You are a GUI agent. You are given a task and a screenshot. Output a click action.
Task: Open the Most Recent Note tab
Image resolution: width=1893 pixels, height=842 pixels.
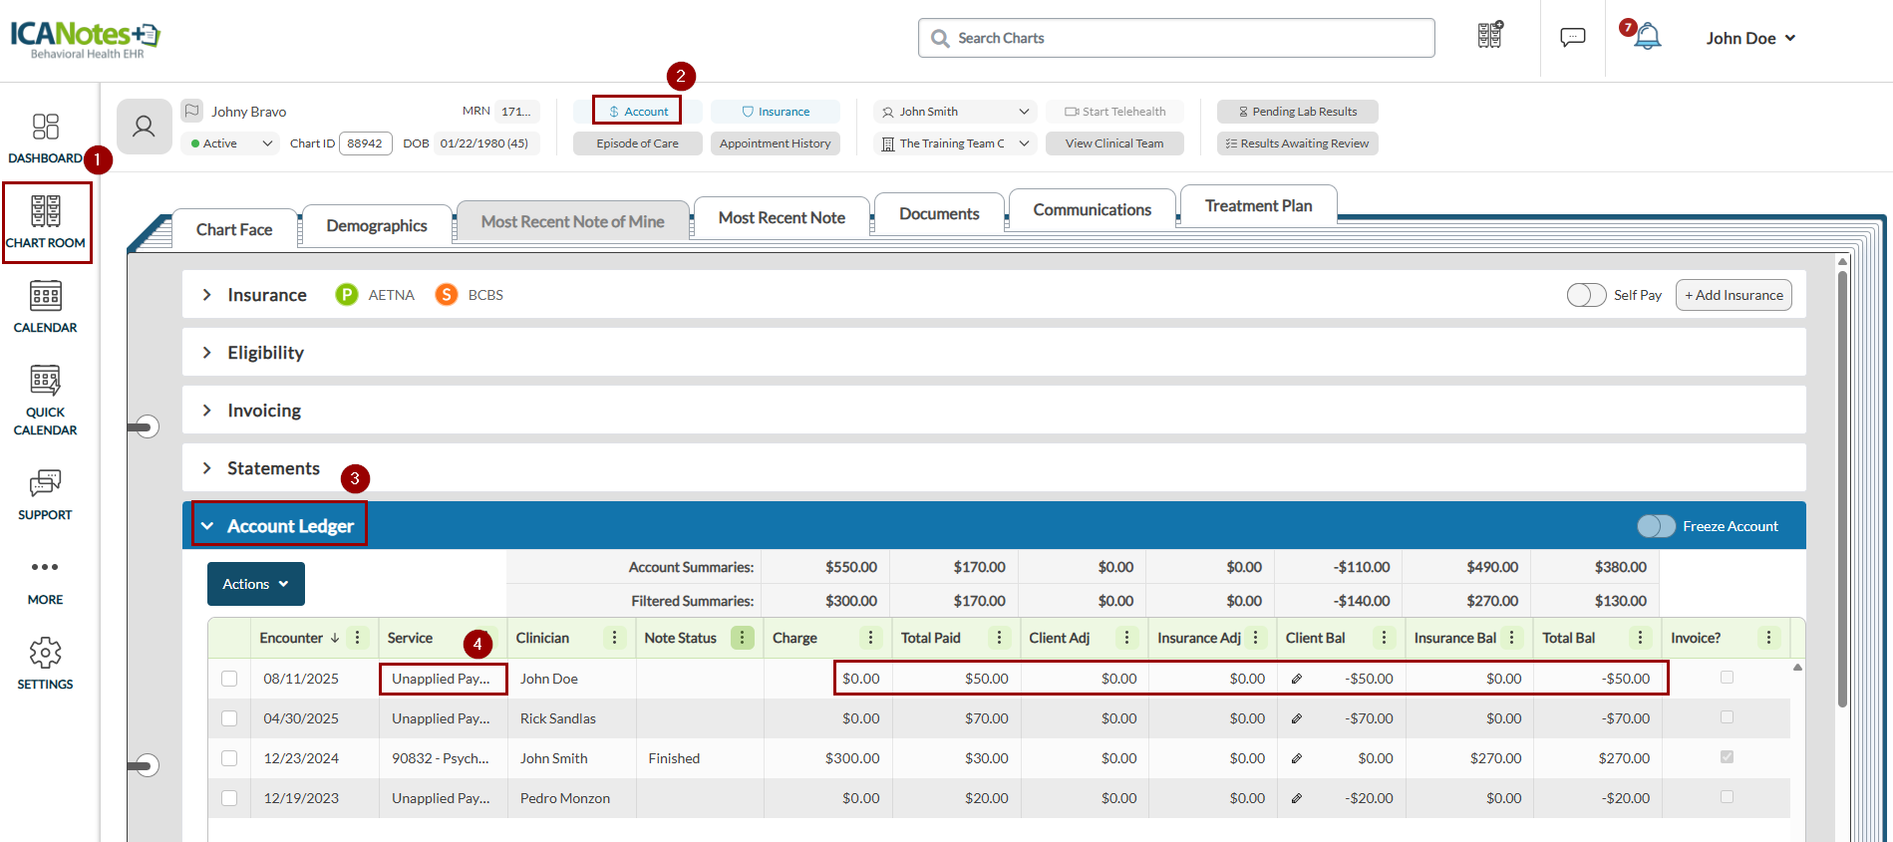tap(782, 217)
